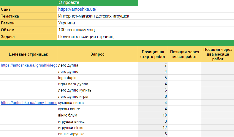Screen dimensions: 234x137
Task: Click the 'Тематика' label cell
Action: 29,16
